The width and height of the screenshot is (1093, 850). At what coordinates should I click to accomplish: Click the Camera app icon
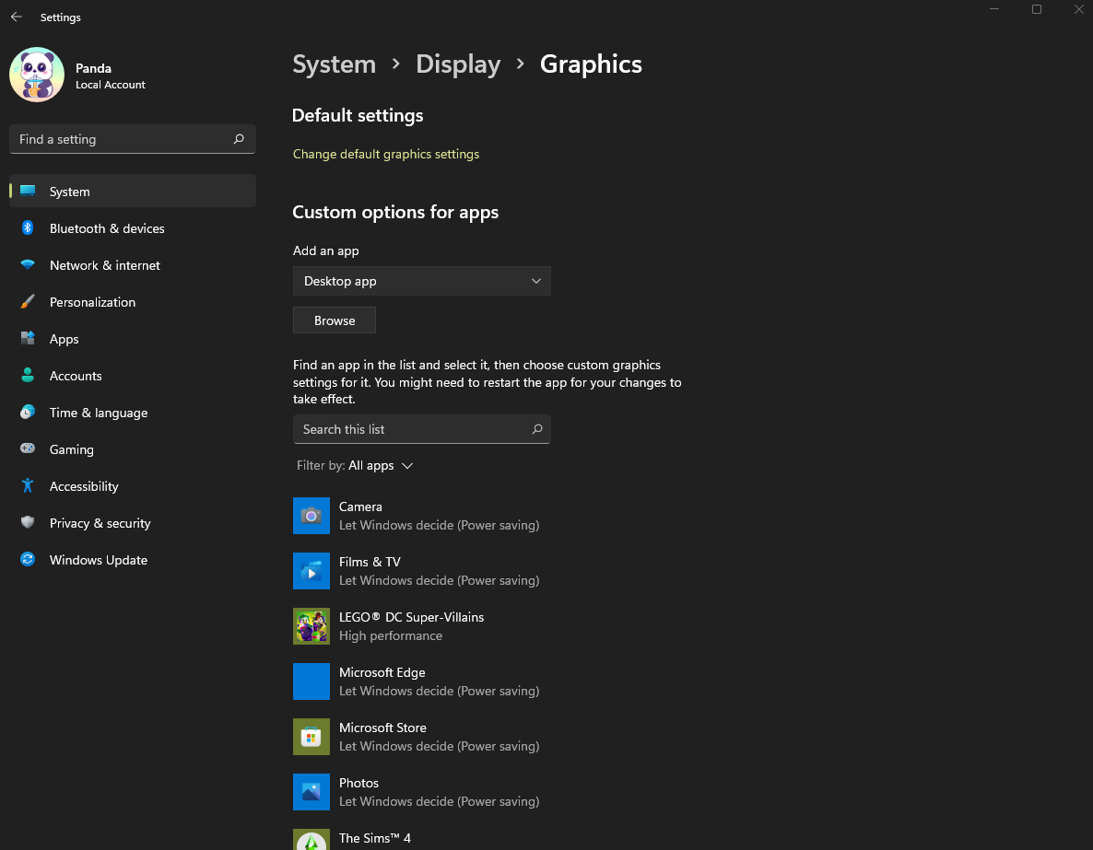pos(311,516)
